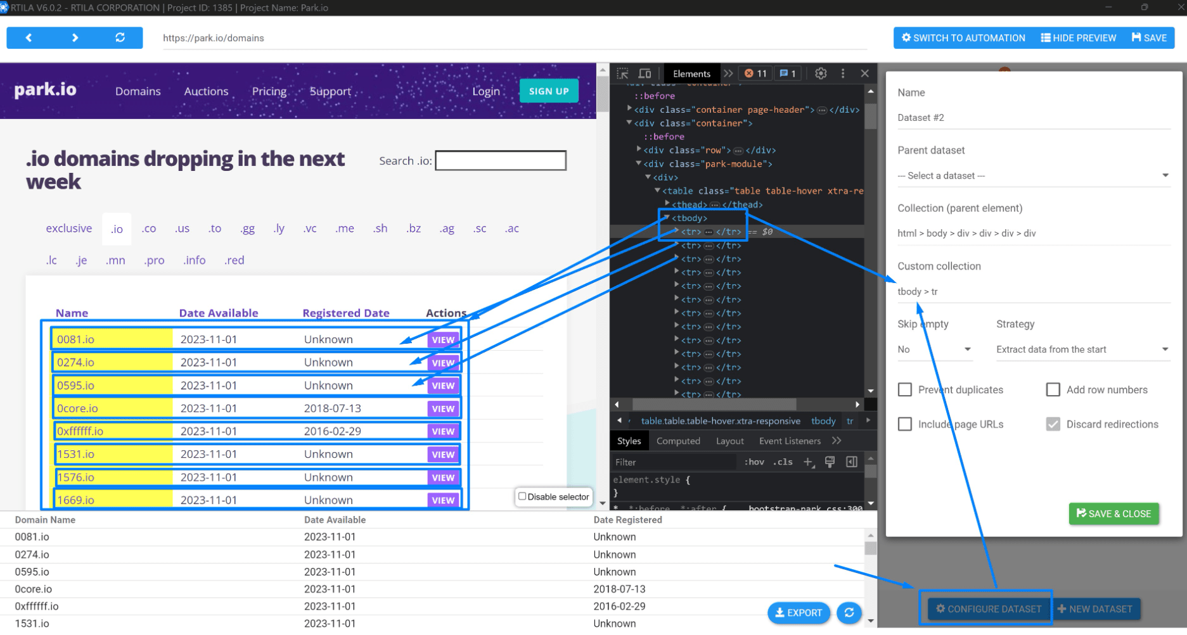Switch to the Elements tab in DevTools
This screenshot has height=635, width=1187.
(x=691, y=73)
